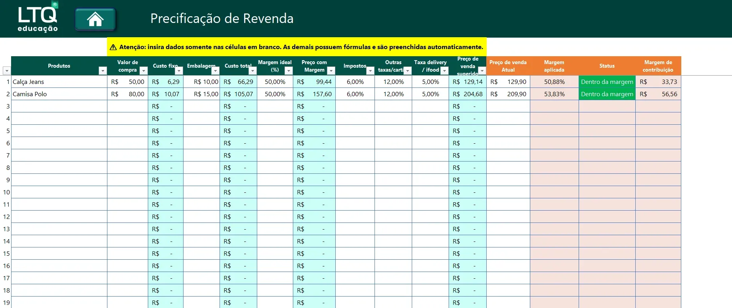Click price with margin 99,44
This screenshot has height=308, width=732.
coord(314,82)
